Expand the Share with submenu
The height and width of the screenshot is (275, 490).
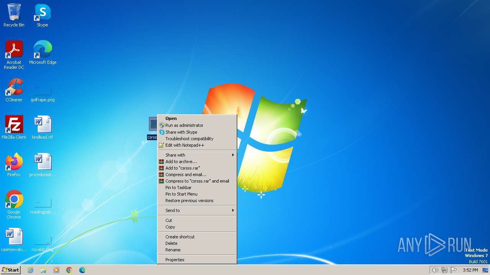pyautogui.click(x=197, y=155)
